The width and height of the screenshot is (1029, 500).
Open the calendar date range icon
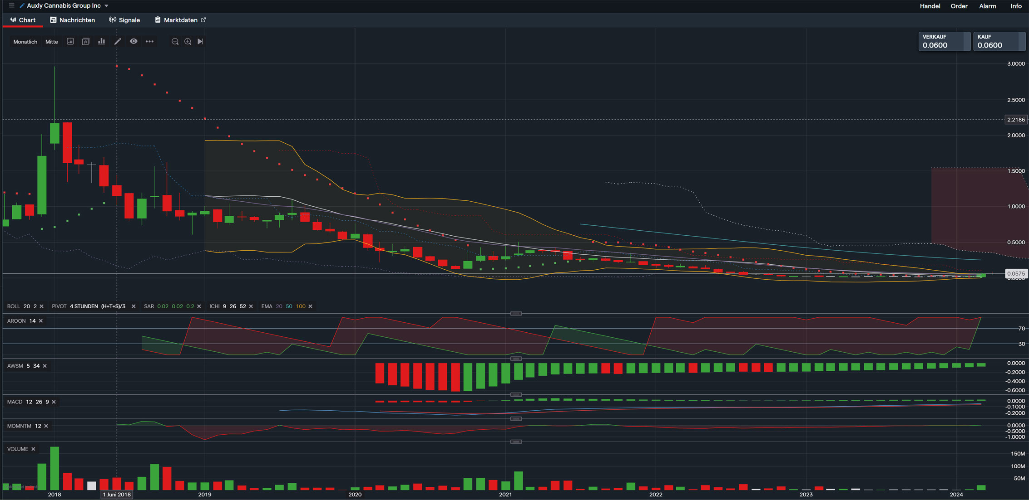coord(70,42)
